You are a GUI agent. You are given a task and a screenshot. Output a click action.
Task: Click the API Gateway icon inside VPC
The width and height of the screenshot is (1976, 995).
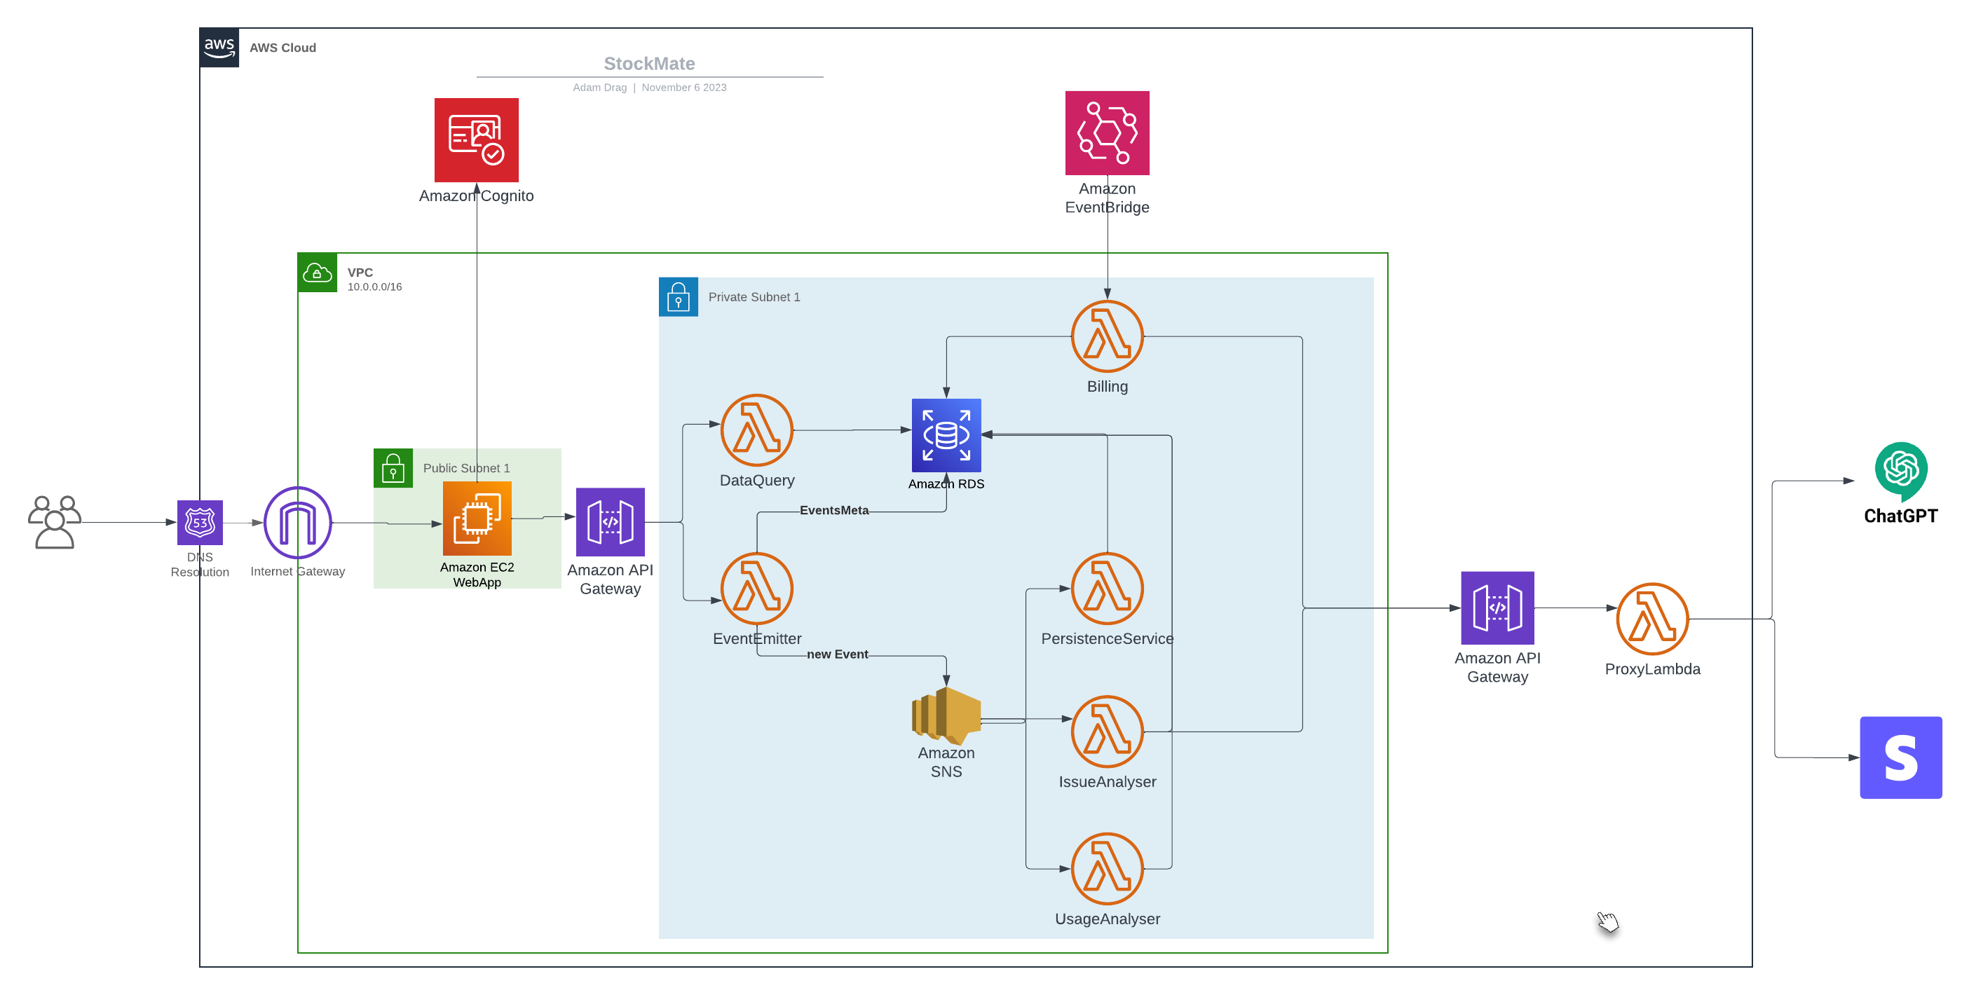coord(610,522)
